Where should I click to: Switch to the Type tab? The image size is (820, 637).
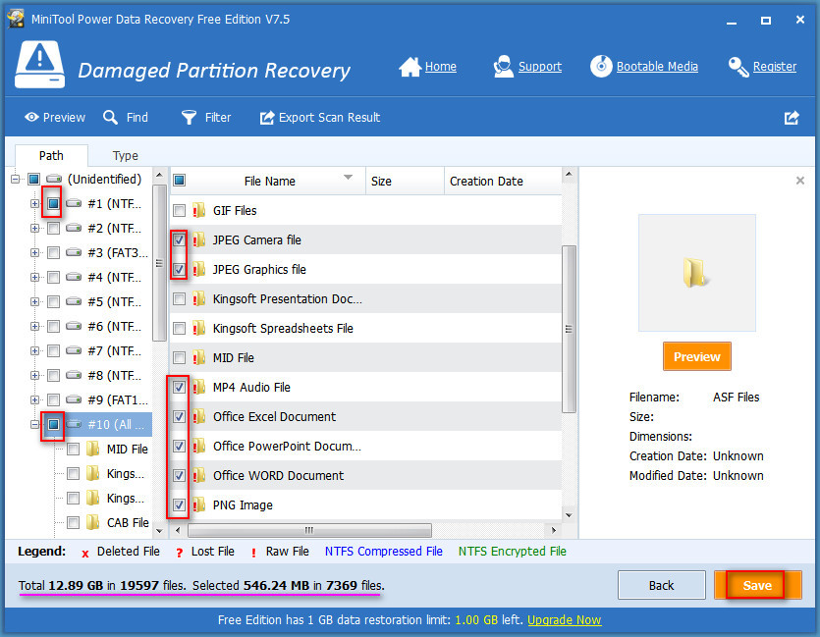125,156
